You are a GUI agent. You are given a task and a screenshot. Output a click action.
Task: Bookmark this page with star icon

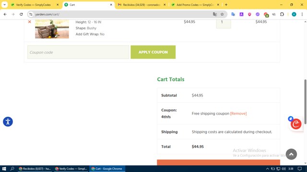[222, 14]
